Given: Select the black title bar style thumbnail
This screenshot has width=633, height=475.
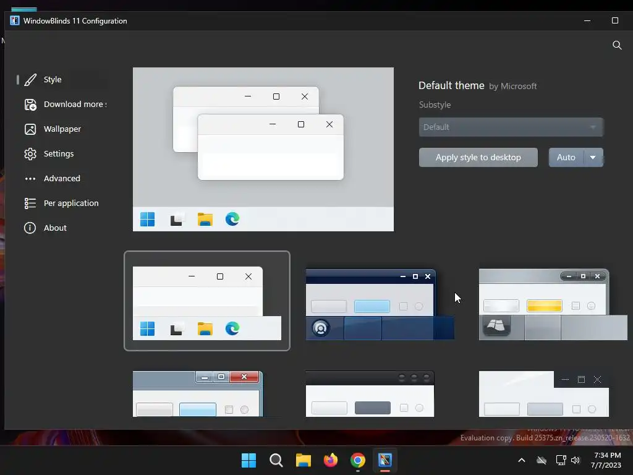Looking at the screenshot, I should coord(370,394).
